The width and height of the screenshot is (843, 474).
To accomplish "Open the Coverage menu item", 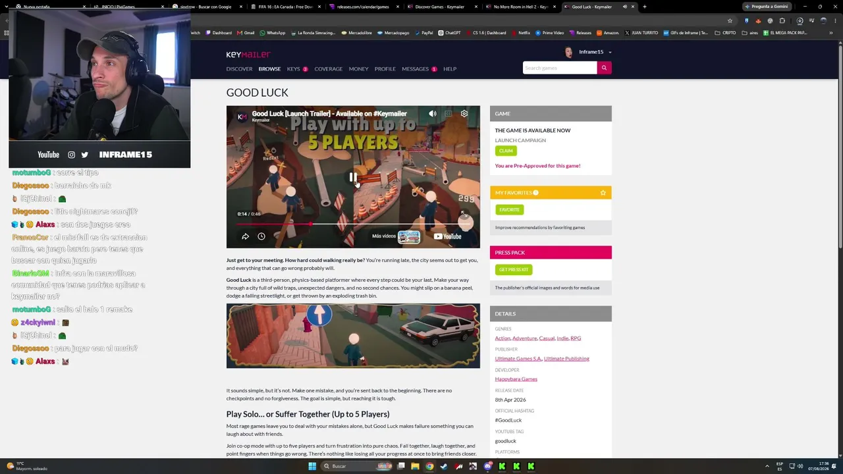I will pos(328,68).
